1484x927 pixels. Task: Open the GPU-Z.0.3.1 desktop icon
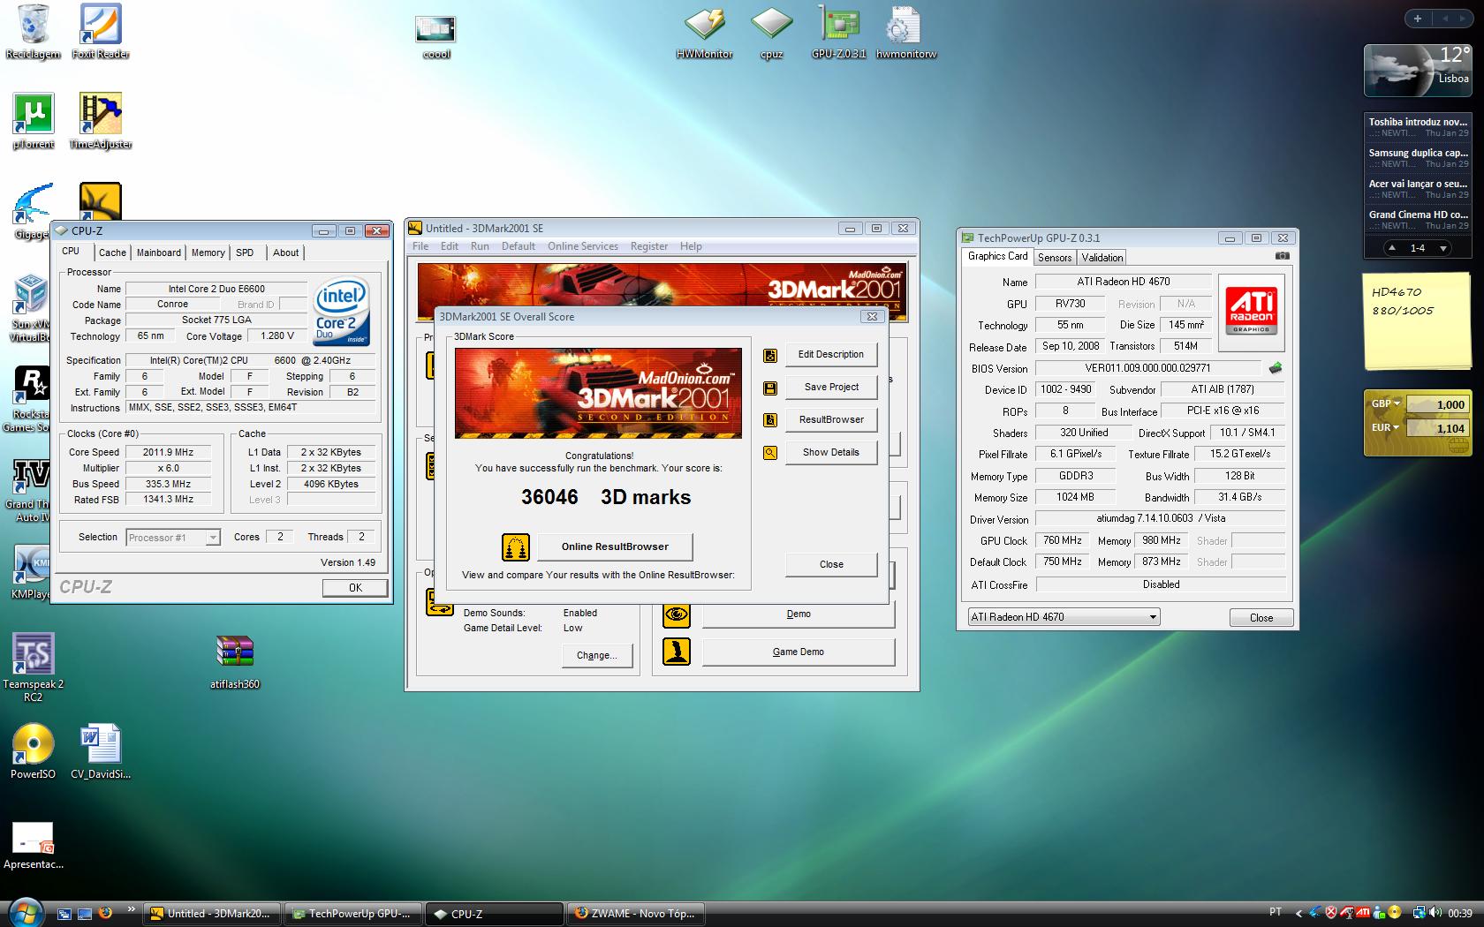[x=838, y=34]
